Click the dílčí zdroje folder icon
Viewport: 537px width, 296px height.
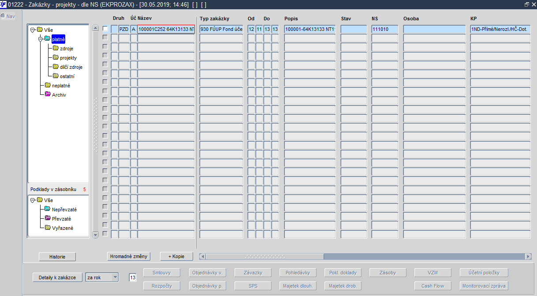[x=56, y=67]
